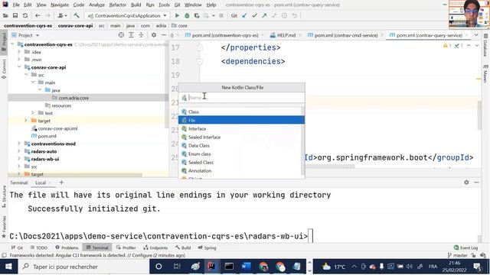Reload all from disk with the refresh icon
The image size is (490, 275).
tap(25, 15)
